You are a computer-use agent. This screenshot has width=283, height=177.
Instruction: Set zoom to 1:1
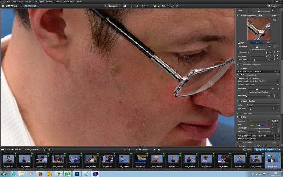tap(137, 6)
